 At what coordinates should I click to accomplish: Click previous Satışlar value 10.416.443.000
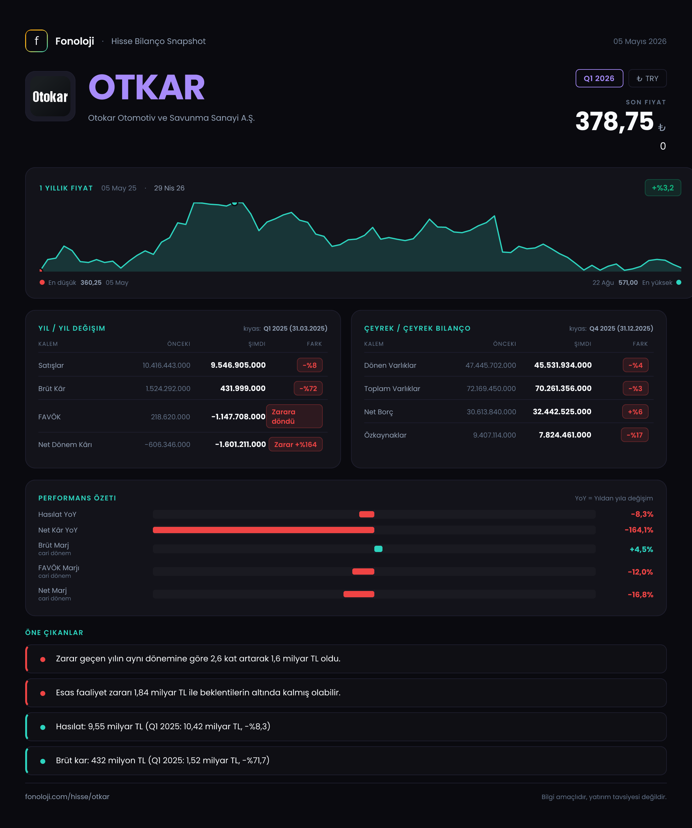(x=166, y=365)
